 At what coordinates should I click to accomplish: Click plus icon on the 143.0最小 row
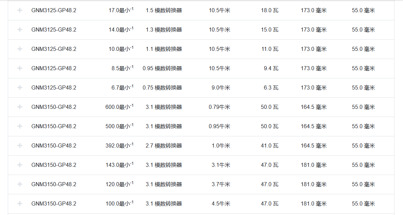coord(20,165)
